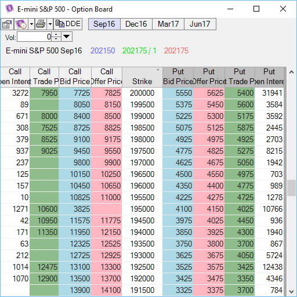Click put trade price 4050
This screenshot has height=297, width=297.
coord(240,256)
